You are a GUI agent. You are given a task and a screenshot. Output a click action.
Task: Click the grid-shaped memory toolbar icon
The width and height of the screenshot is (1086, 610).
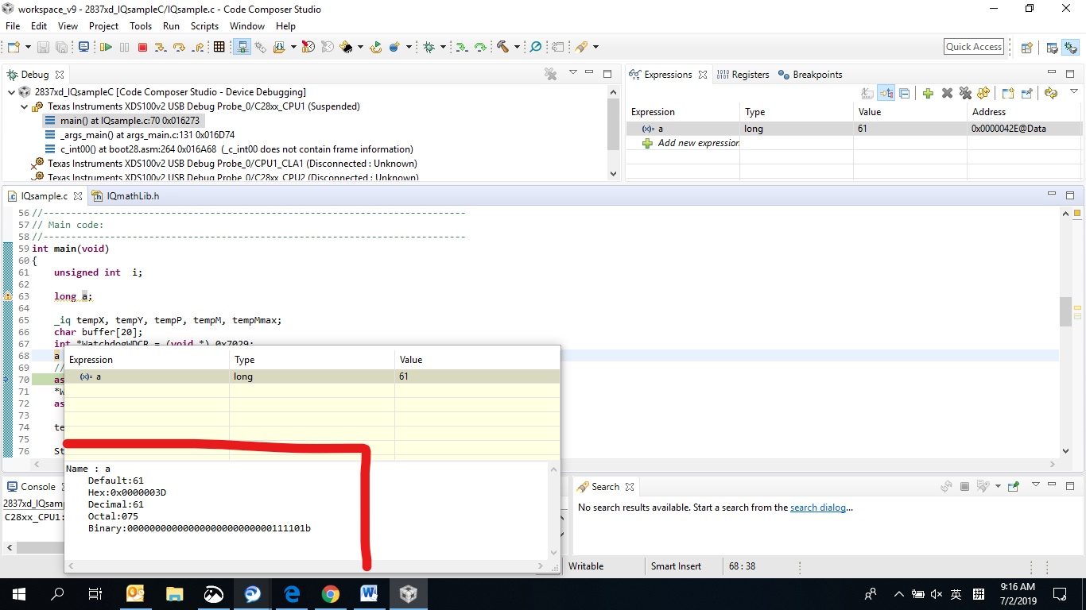pyautogui.click(x=219, y=48)
